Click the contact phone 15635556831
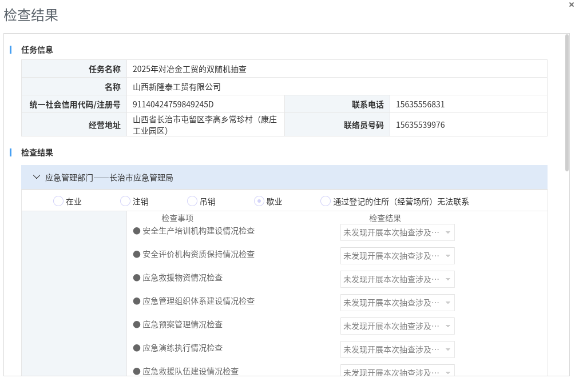Image resolution: width=579 pixels, height=378 pixels. coord(420,104)
